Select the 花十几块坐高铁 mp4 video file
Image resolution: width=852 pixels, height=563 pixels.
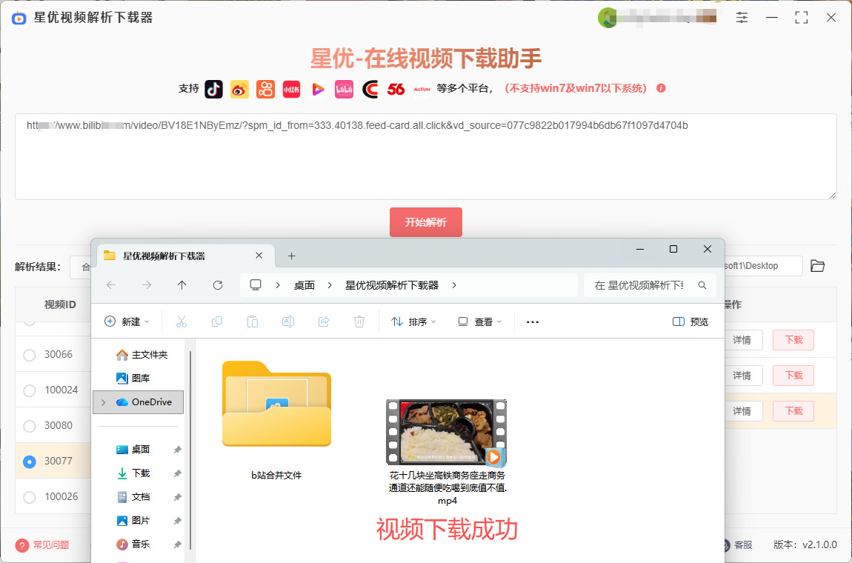pyautogui.click(x=447, y=452)
